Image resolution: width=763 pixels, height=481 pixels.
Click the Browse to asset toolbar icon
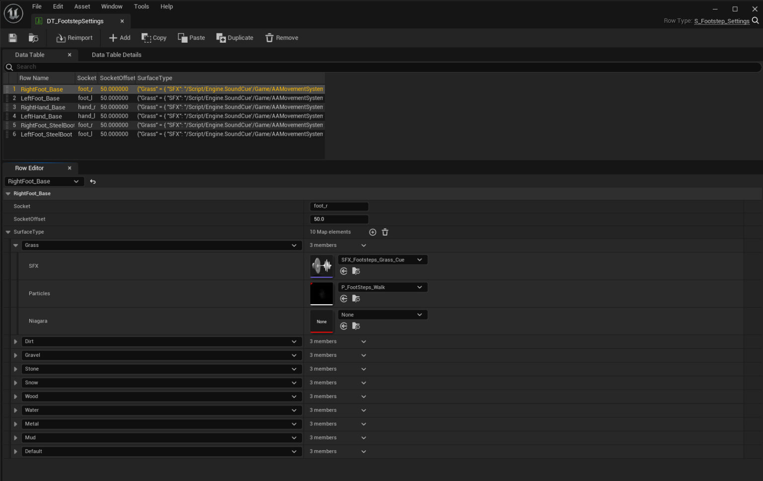point(33,38)
